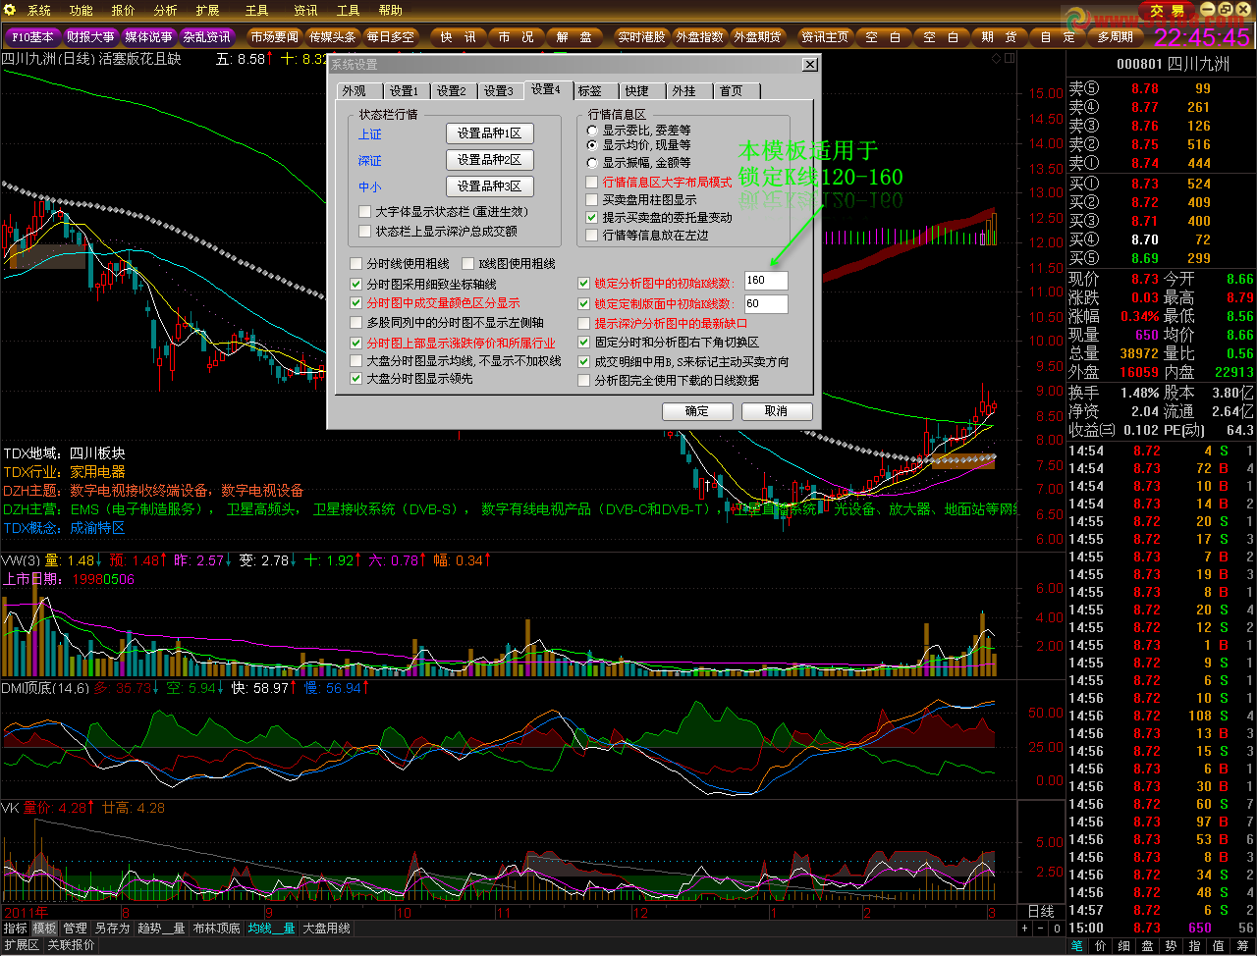The height and width of the screenshot is (956, 1257).
Task: Click the initial K-line count field showing 160
Action: (x=765, y=281)
